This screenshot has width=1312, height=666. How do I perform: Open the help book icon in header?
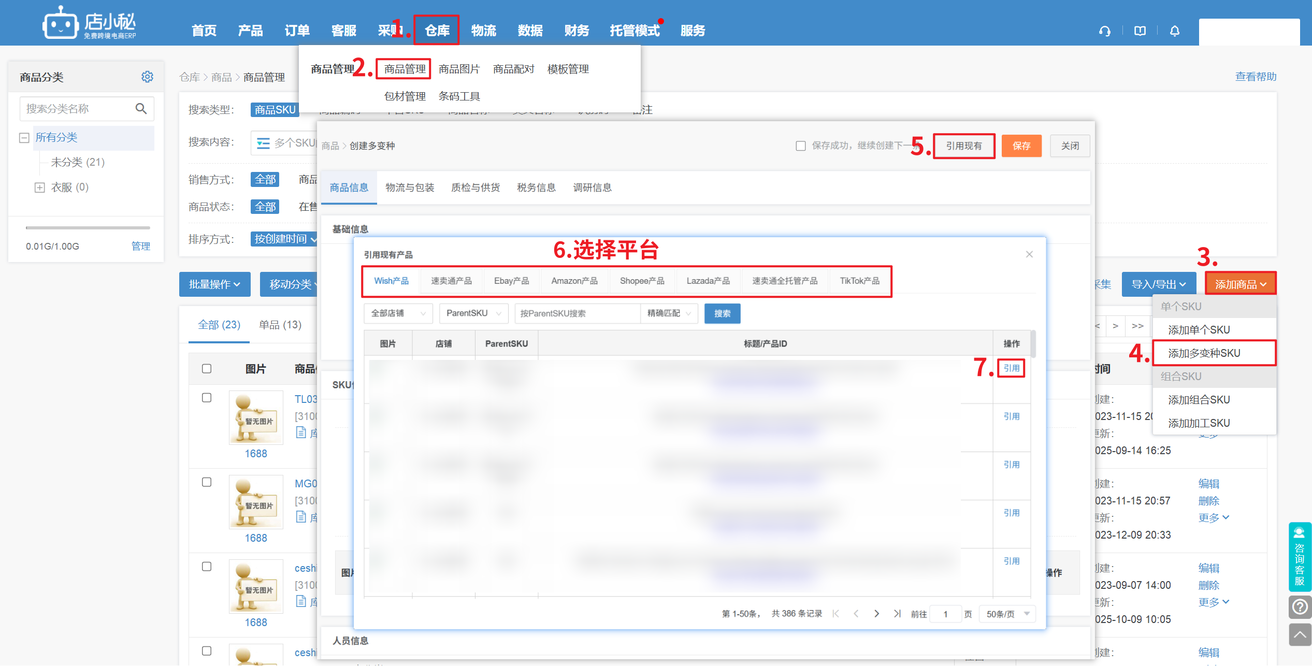1140,31
